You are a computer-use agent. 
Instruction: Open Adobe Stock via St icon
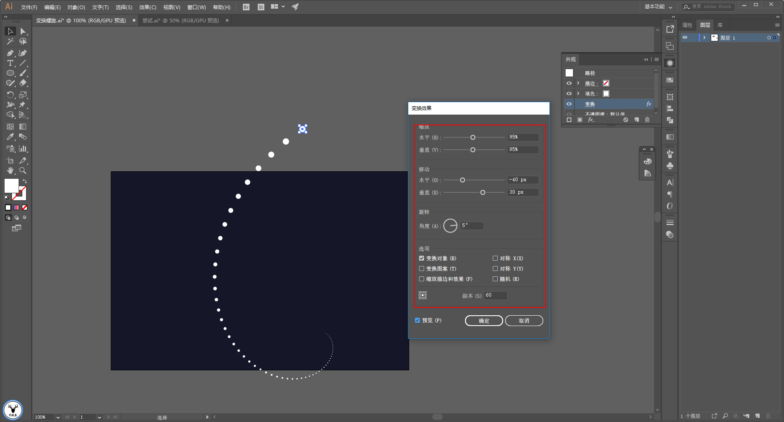(x=261, y=7)
